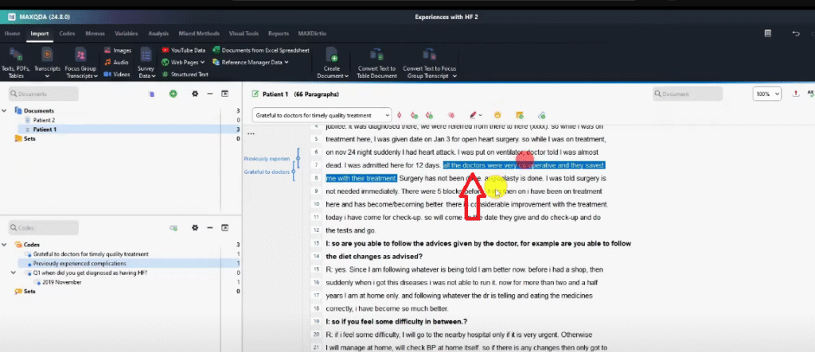Open the Mixed Methods tab

pyautogui.click(x=200, y=33)
